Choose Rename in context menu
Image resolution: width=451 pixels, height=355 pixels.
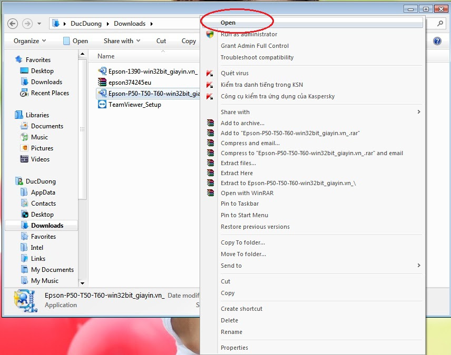point(231,332)
